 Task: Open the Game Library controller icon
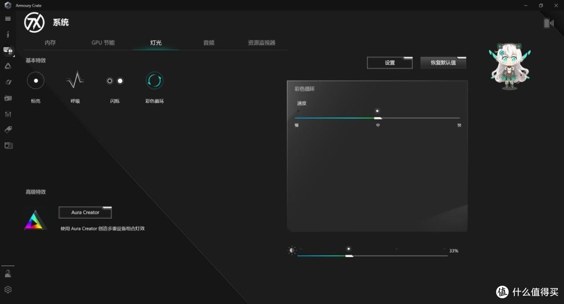click(8, 98)
